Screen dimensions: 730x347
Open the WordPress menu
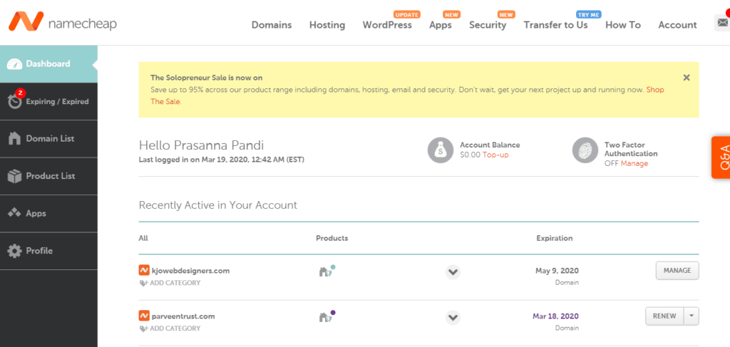click(387, 25)
